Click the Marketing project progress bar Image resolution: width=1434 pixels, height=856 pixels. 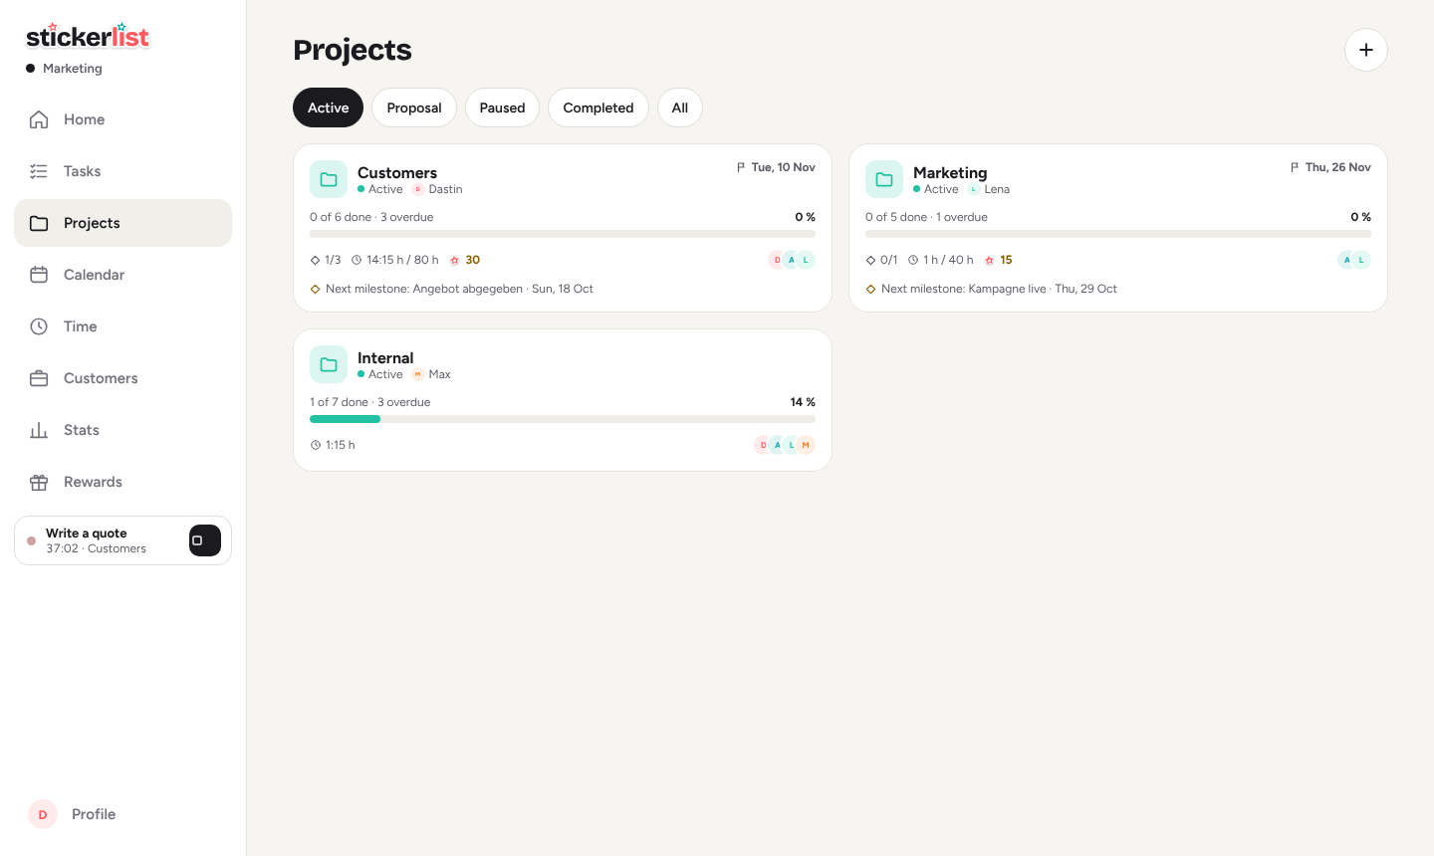(x=1118, y=234)
